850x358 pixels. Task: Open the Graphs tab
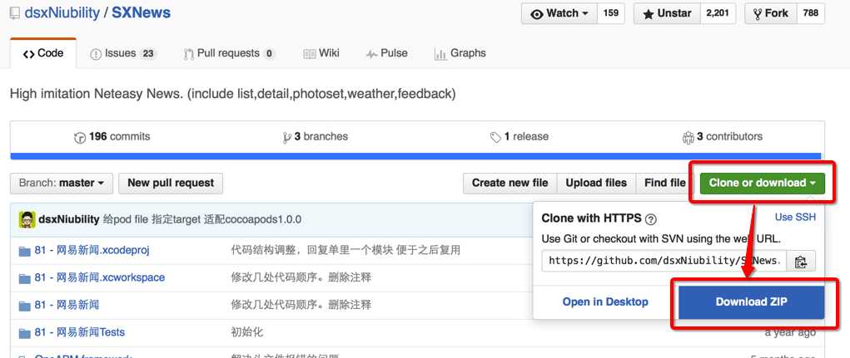tap(460, 53)
